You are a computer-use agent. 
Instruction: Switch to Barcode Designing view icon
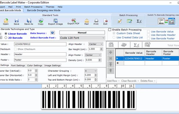click(x=167, y=21)
